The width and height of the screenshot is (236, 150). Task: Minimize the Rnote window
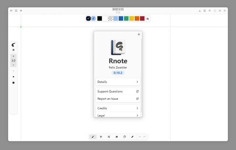[x=215, y=11]
